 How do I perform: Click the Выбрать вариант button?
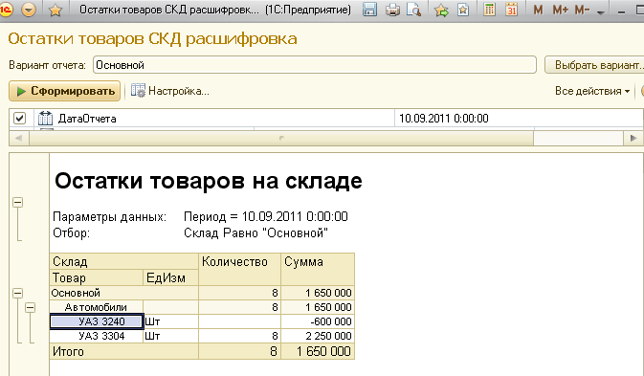pos(595,65)
